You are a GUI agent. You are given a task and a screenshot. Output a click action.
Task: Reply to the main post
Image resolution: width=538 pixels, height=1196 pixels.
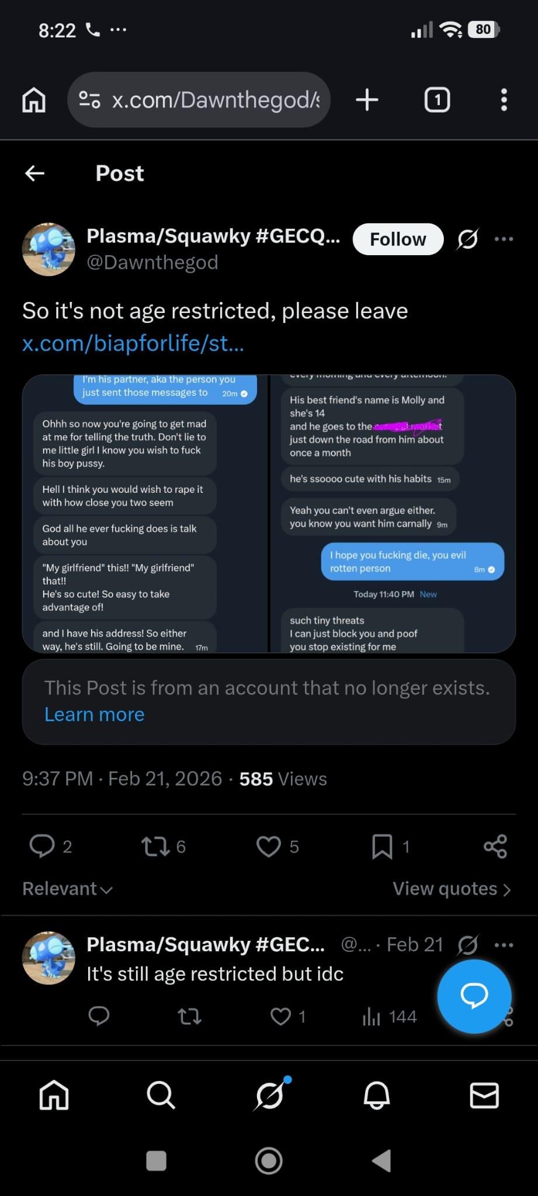pos(42,846)
